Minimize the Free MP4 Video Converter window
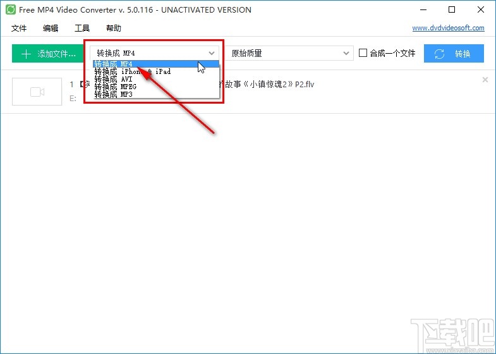Viewport: 496px width, 354px height. click(x=423, y=10)
